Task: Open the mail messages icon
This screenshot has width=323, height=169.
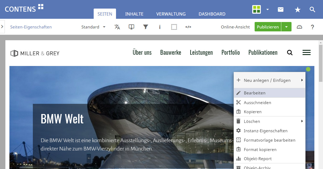Action: [x=281, y=9]
